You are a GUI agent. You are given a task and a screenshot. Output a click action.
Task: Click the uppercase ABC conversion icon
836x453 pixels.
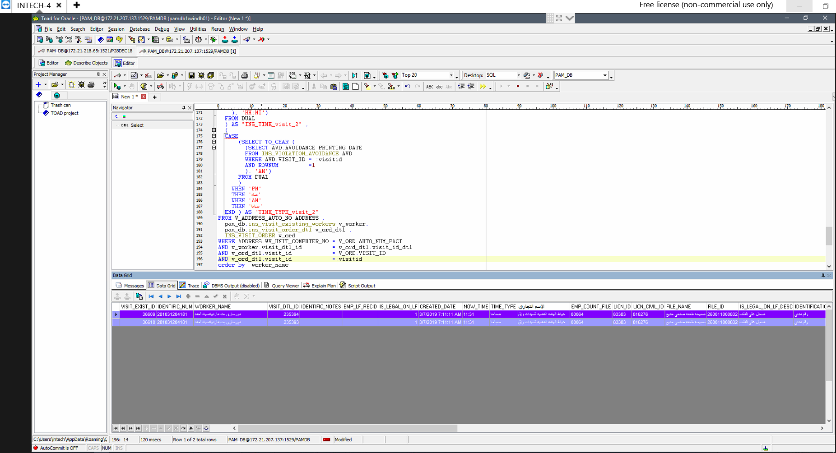pos(430,87)
